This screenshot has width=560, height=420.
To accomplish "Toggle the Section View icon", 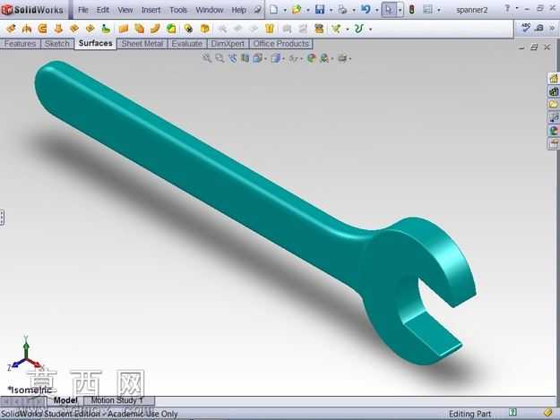I will 245,58.
